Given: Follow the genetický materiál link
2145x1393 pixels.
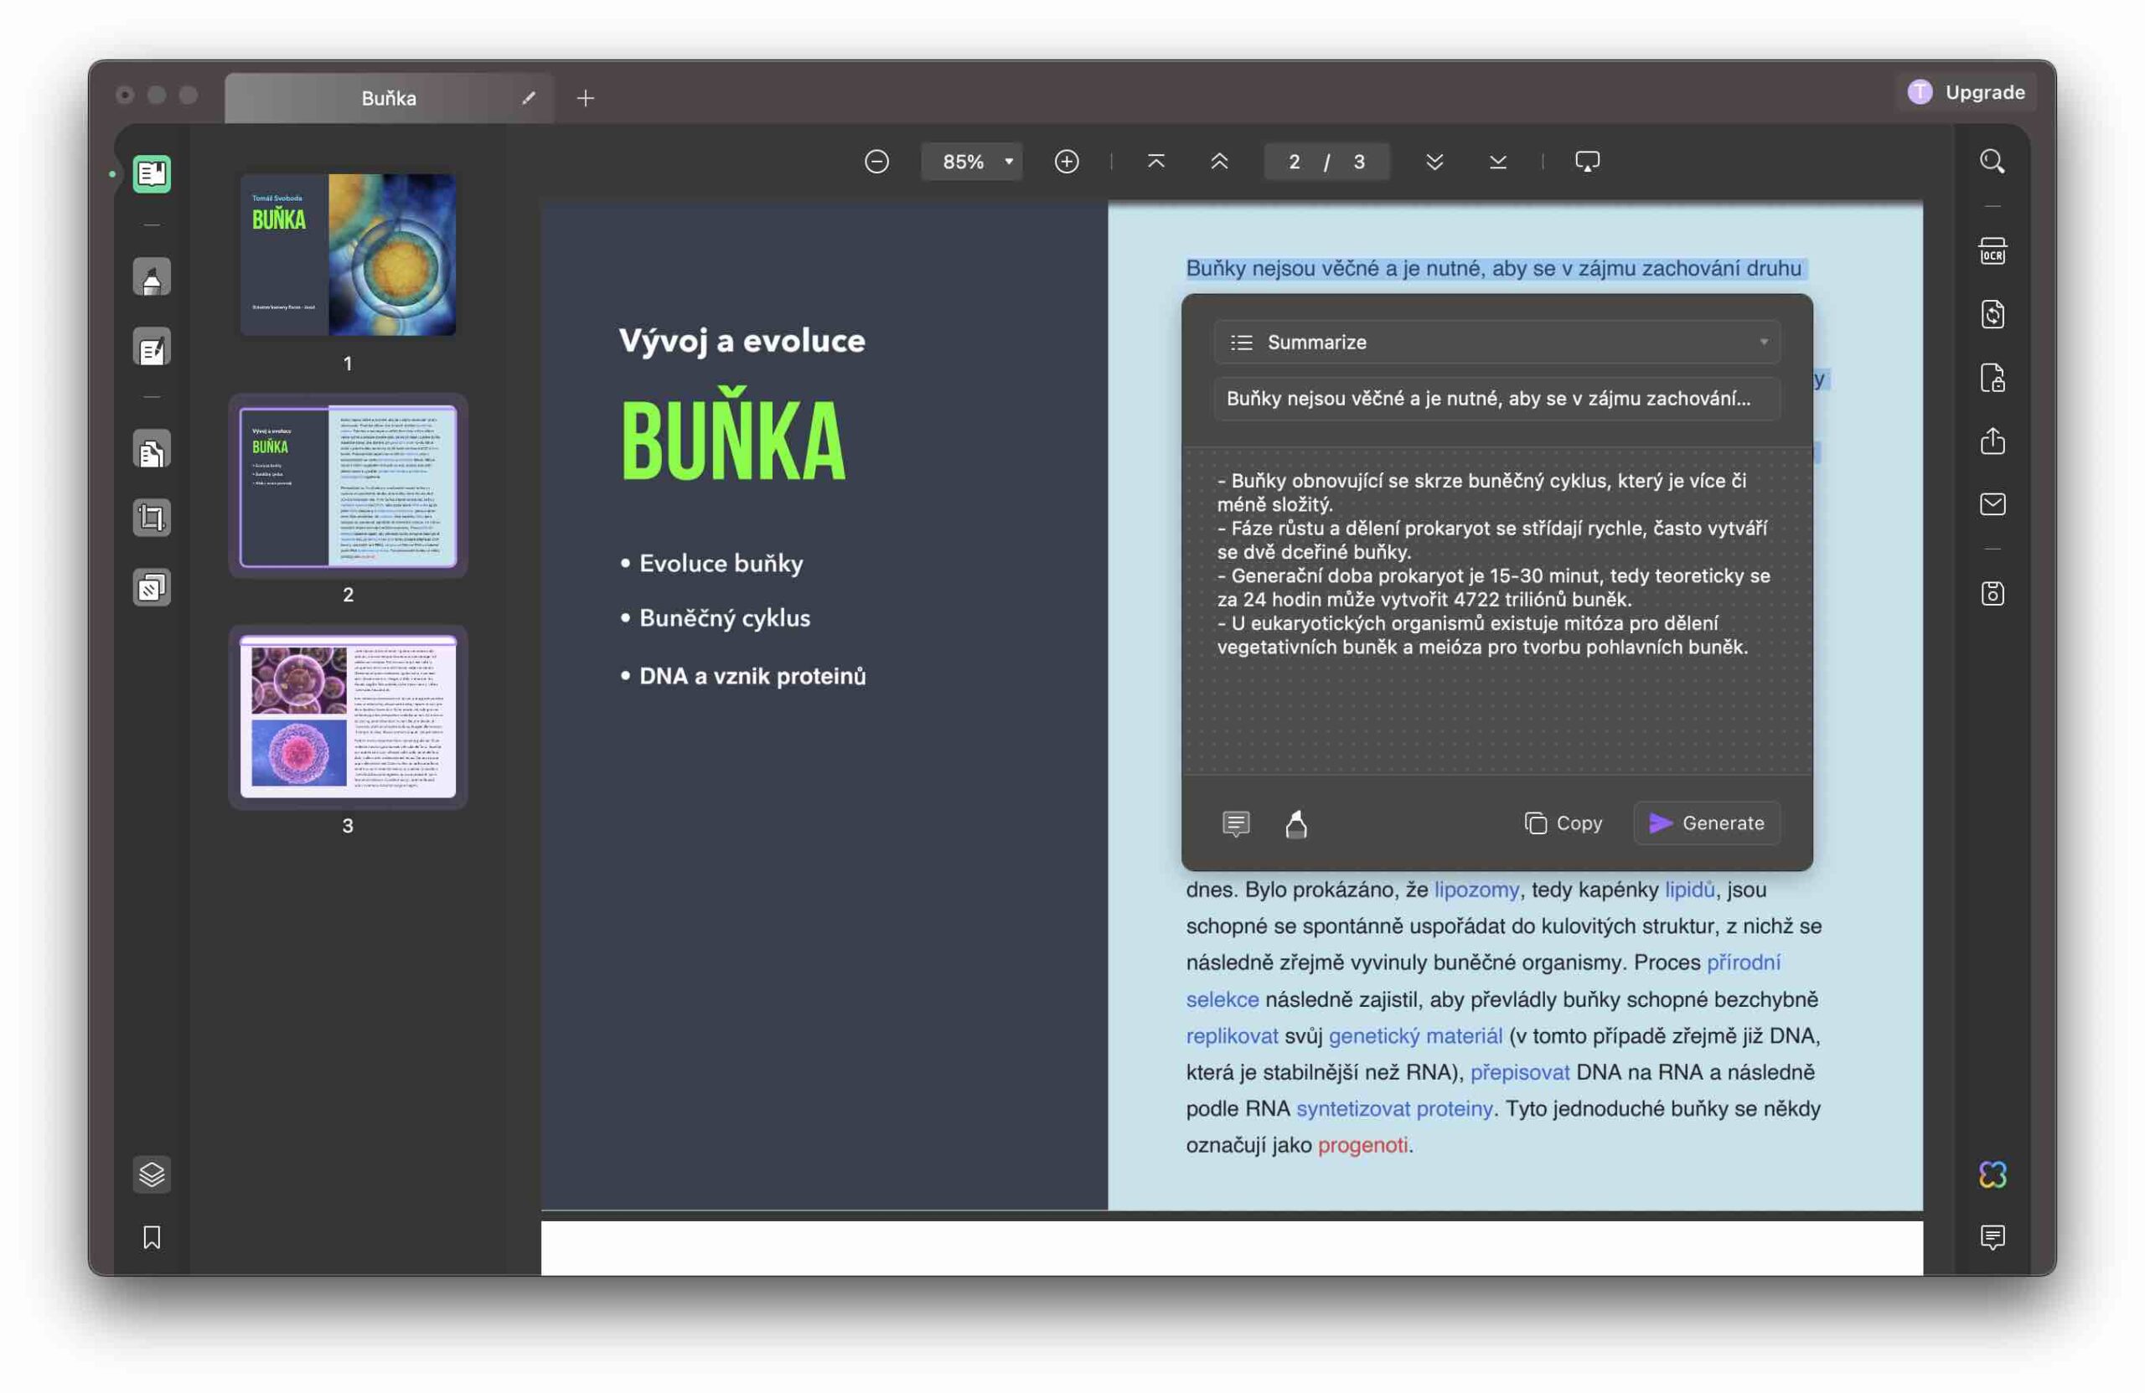Looking at the screenshot, I should (x=1415, y=1035).
